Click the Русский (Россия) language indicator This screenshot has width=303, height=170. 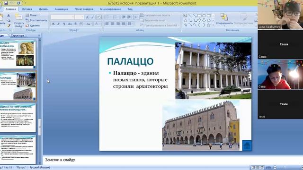point(40,168)
